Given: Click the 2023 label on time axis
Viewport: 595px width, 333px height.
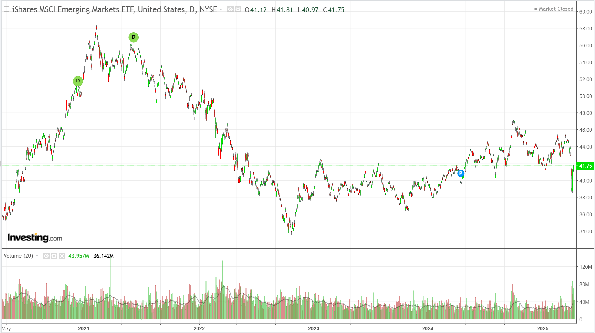Looking at the screenshot, I should coord(313,328).
